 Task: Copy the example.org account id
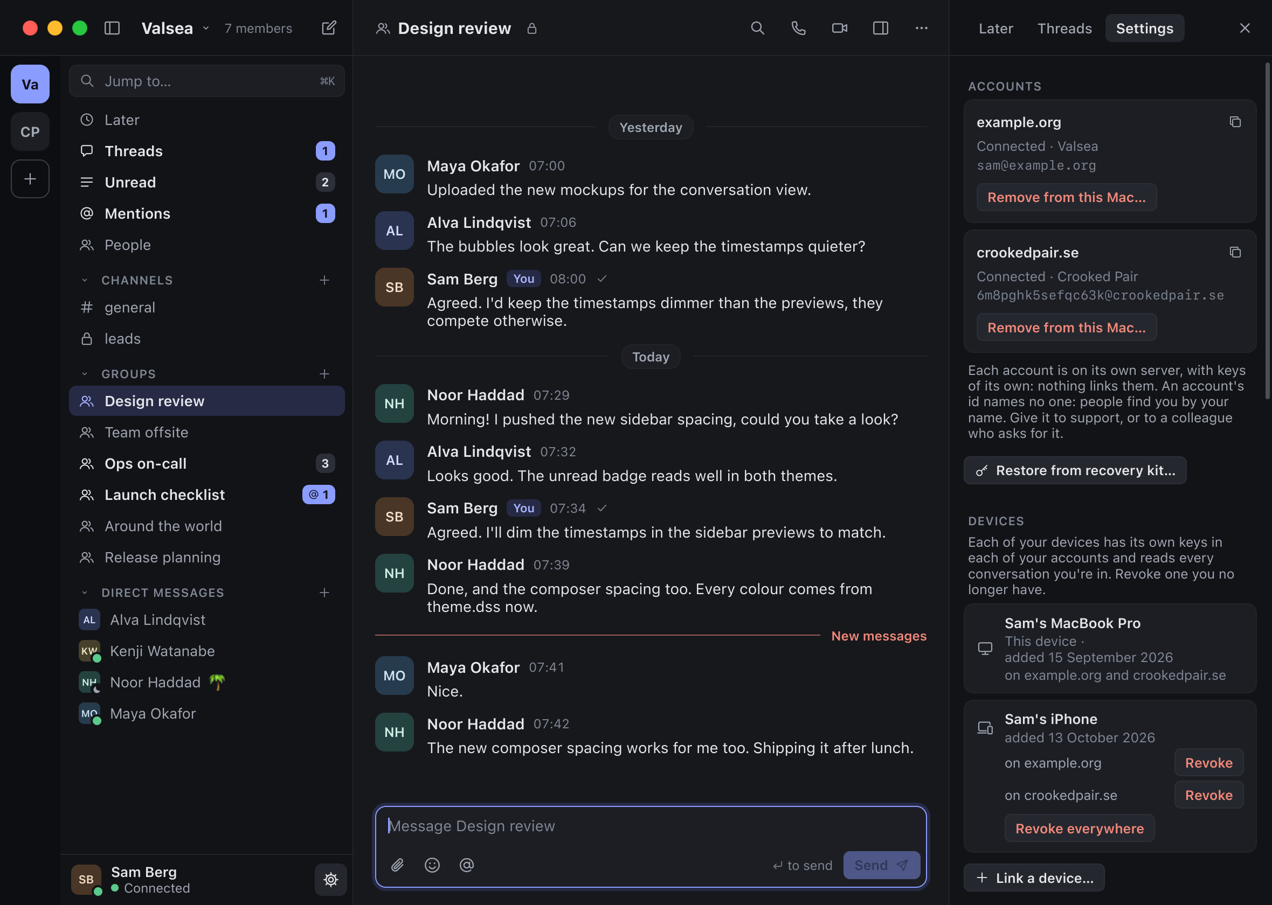(1235, 122)
